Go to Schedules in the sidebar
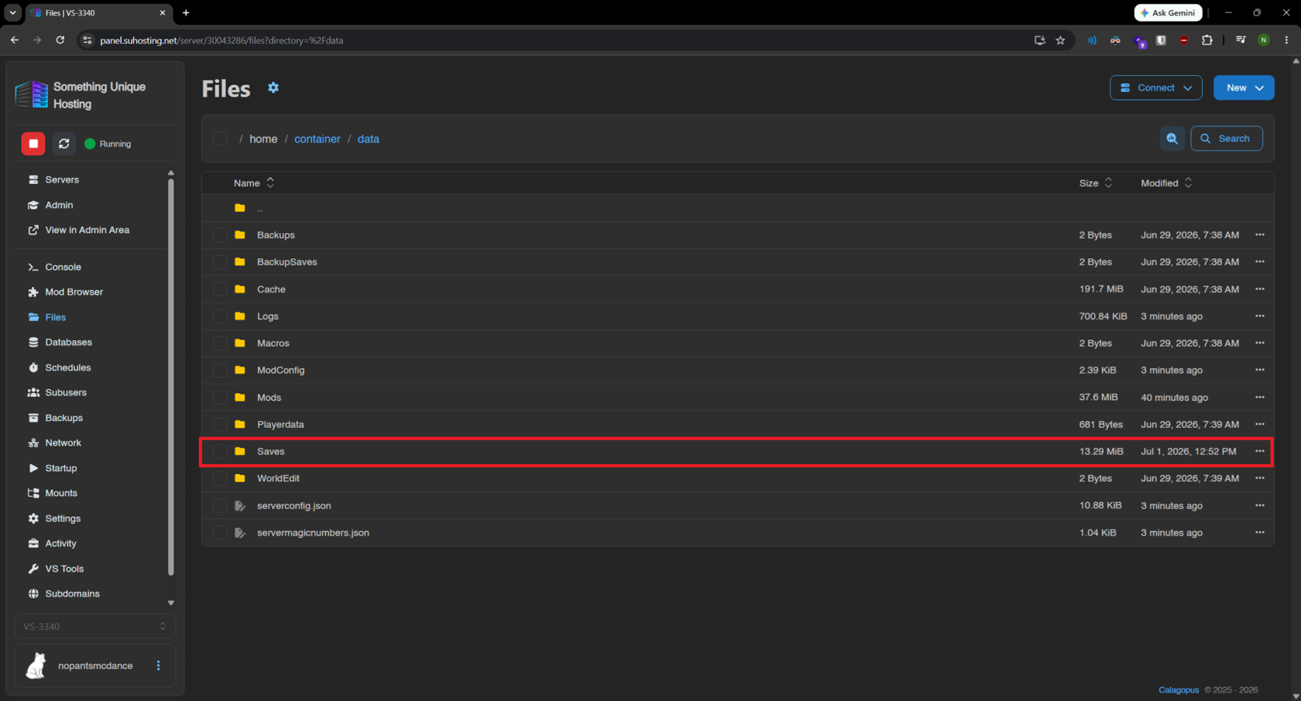1301x701 pixels. (67, 368)
